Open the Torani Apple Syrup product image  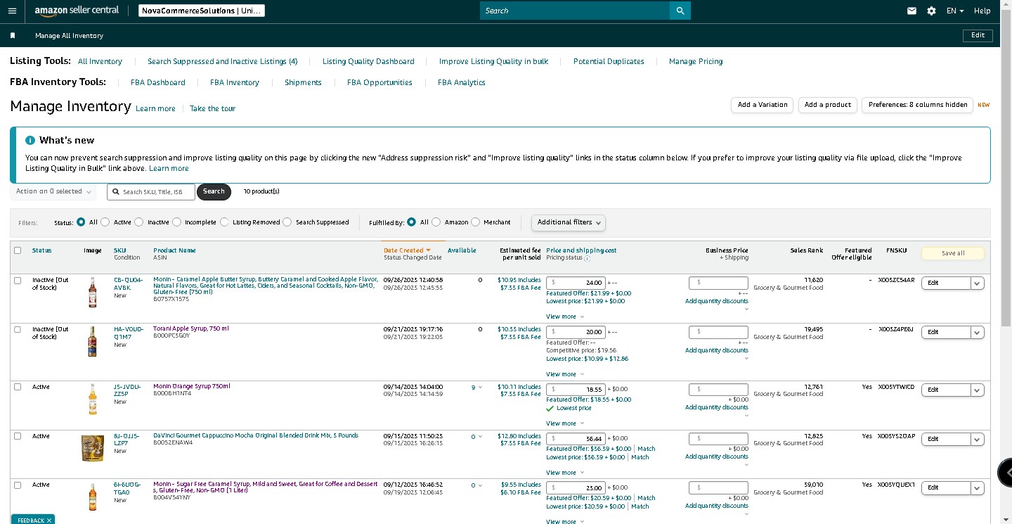click(92, 341)
